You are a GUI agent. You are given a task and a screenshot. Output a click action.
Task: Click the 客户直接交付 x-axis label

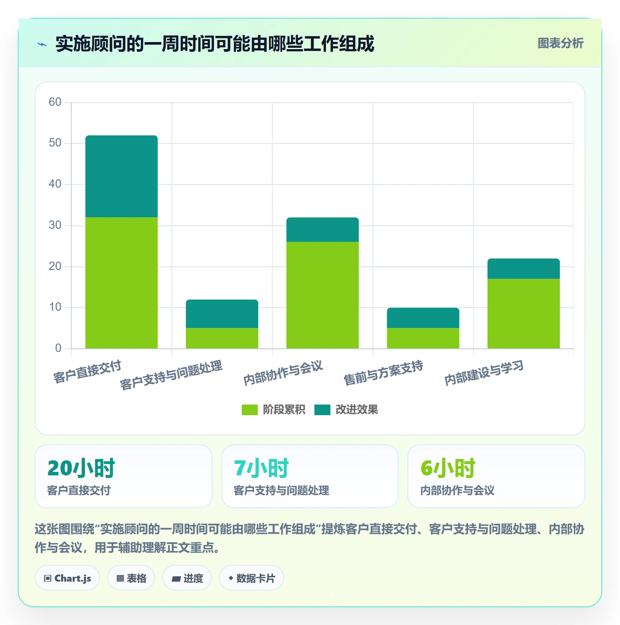click(x=87, y=372)
